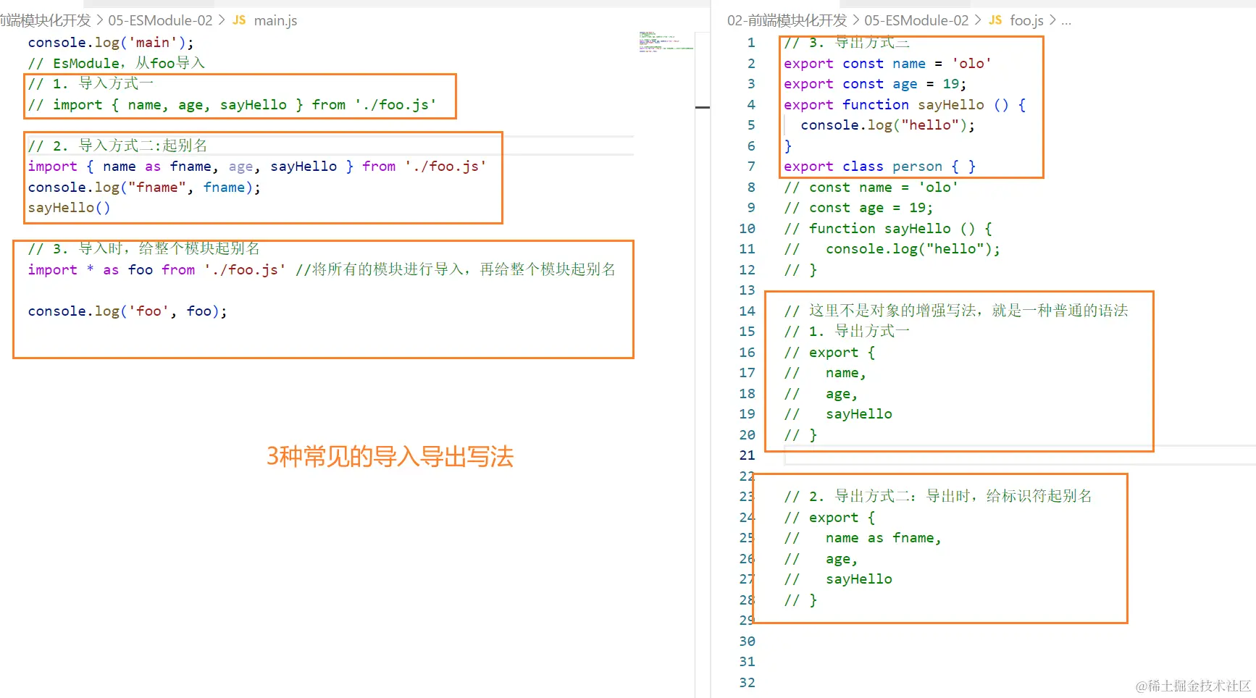
Task: Click the '// EsModule, 从foo导入' comment line
Action: [x=116, y=63]
